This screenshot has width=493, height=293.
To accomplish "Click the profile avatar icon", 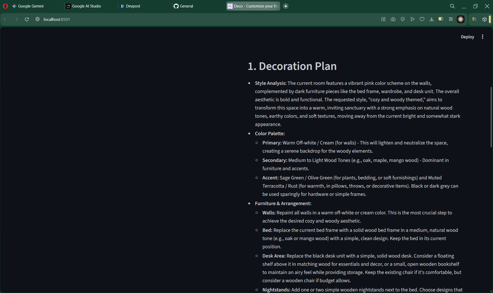I will coord(461,19).
